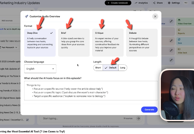Open Analytics
This screenshot has height=134, width=194.
[x=141, y=3]
